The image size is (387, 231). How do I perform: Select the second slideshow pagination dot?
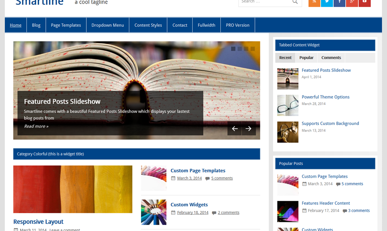[x=240, y=49]
